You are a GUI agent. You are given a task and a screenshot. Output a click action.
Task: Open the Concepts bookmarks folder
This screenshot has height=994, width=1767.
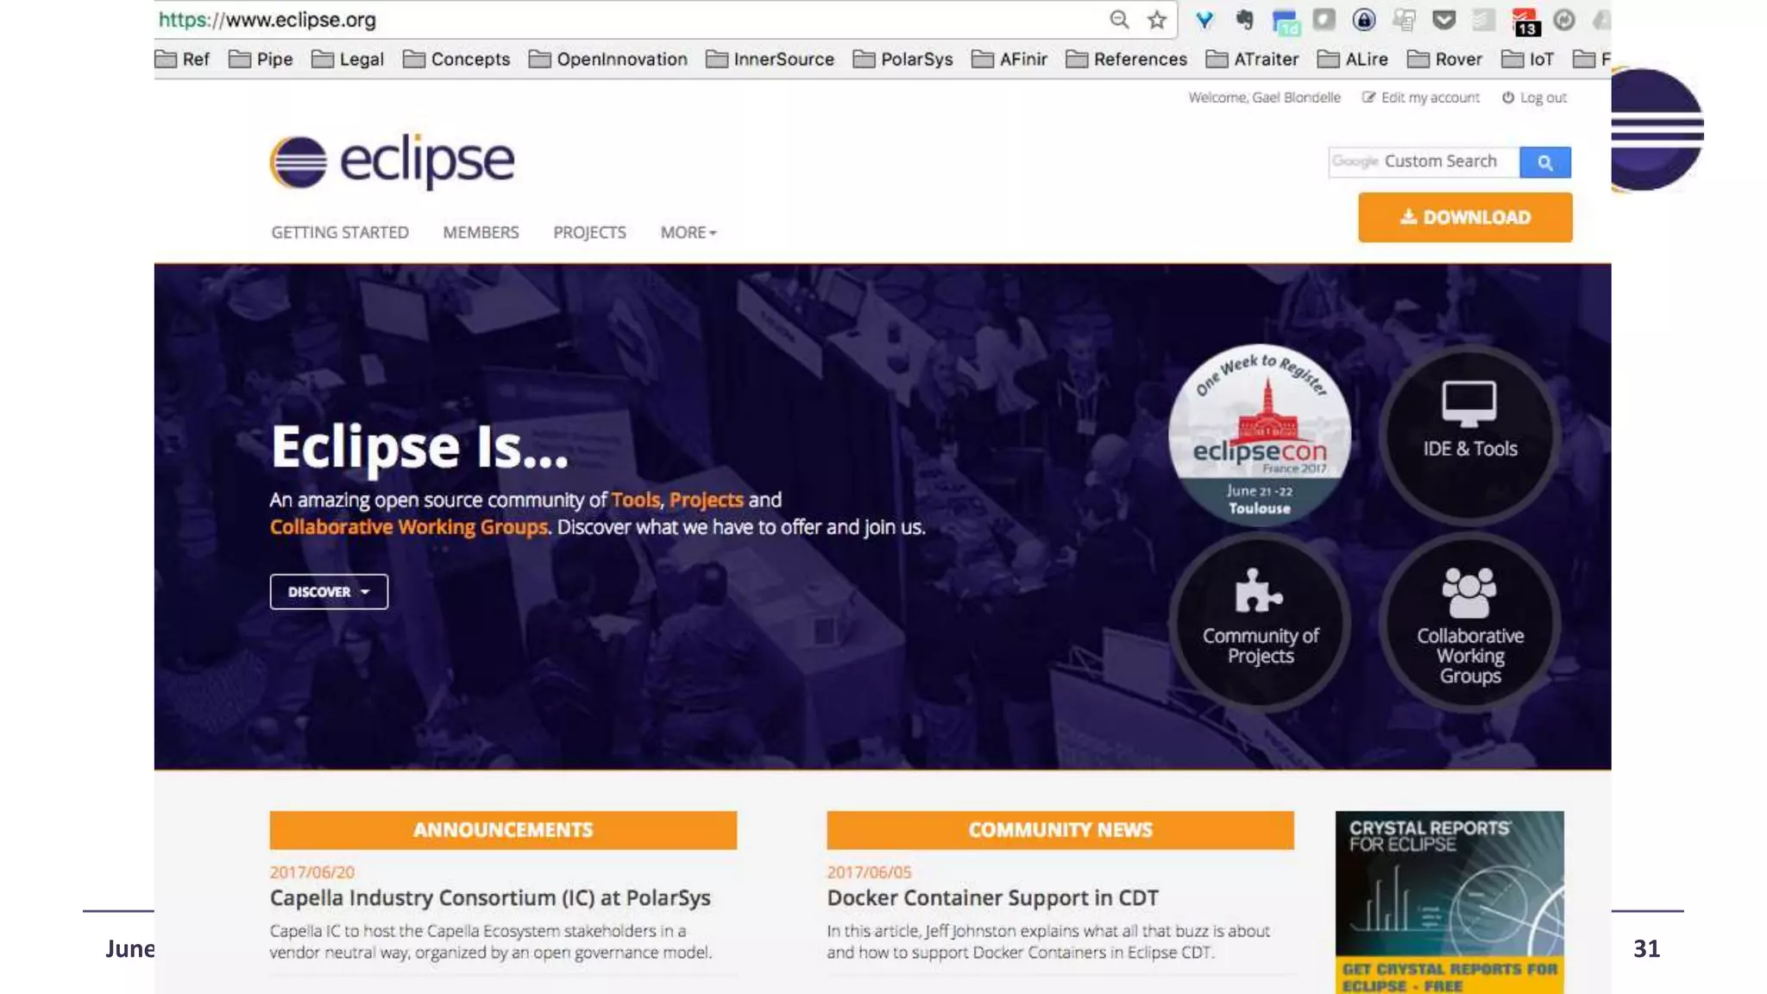pyautogui.click(x=456, y=59)
